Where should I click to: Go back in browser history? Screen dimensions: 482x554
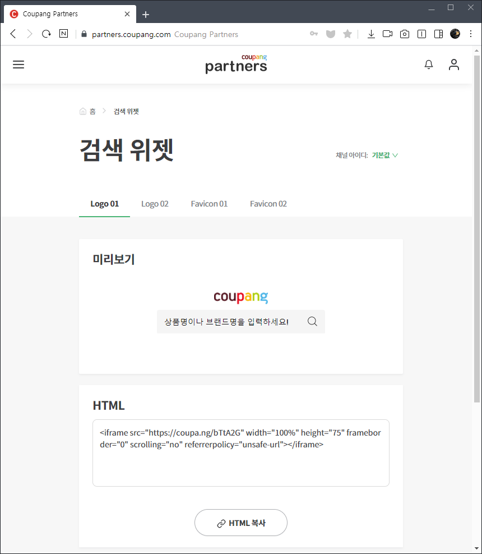click(13, 34)
